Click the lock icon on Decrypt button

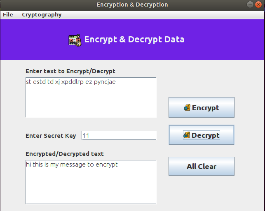(x=187, y=135)
